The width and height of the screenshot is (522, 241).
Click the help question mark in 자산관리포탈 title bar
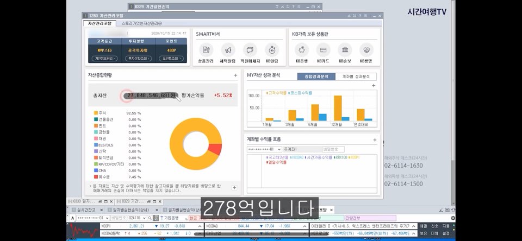pyautogui.click(x=360, y=16)
